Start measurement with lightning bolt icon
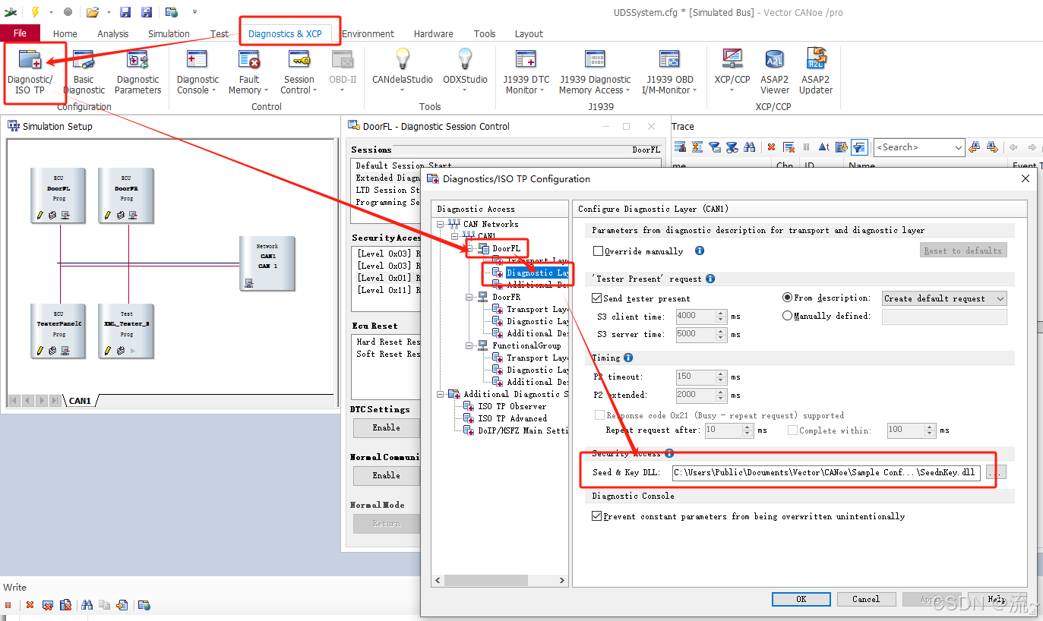The image size is (1043, 621). [35, 12]
